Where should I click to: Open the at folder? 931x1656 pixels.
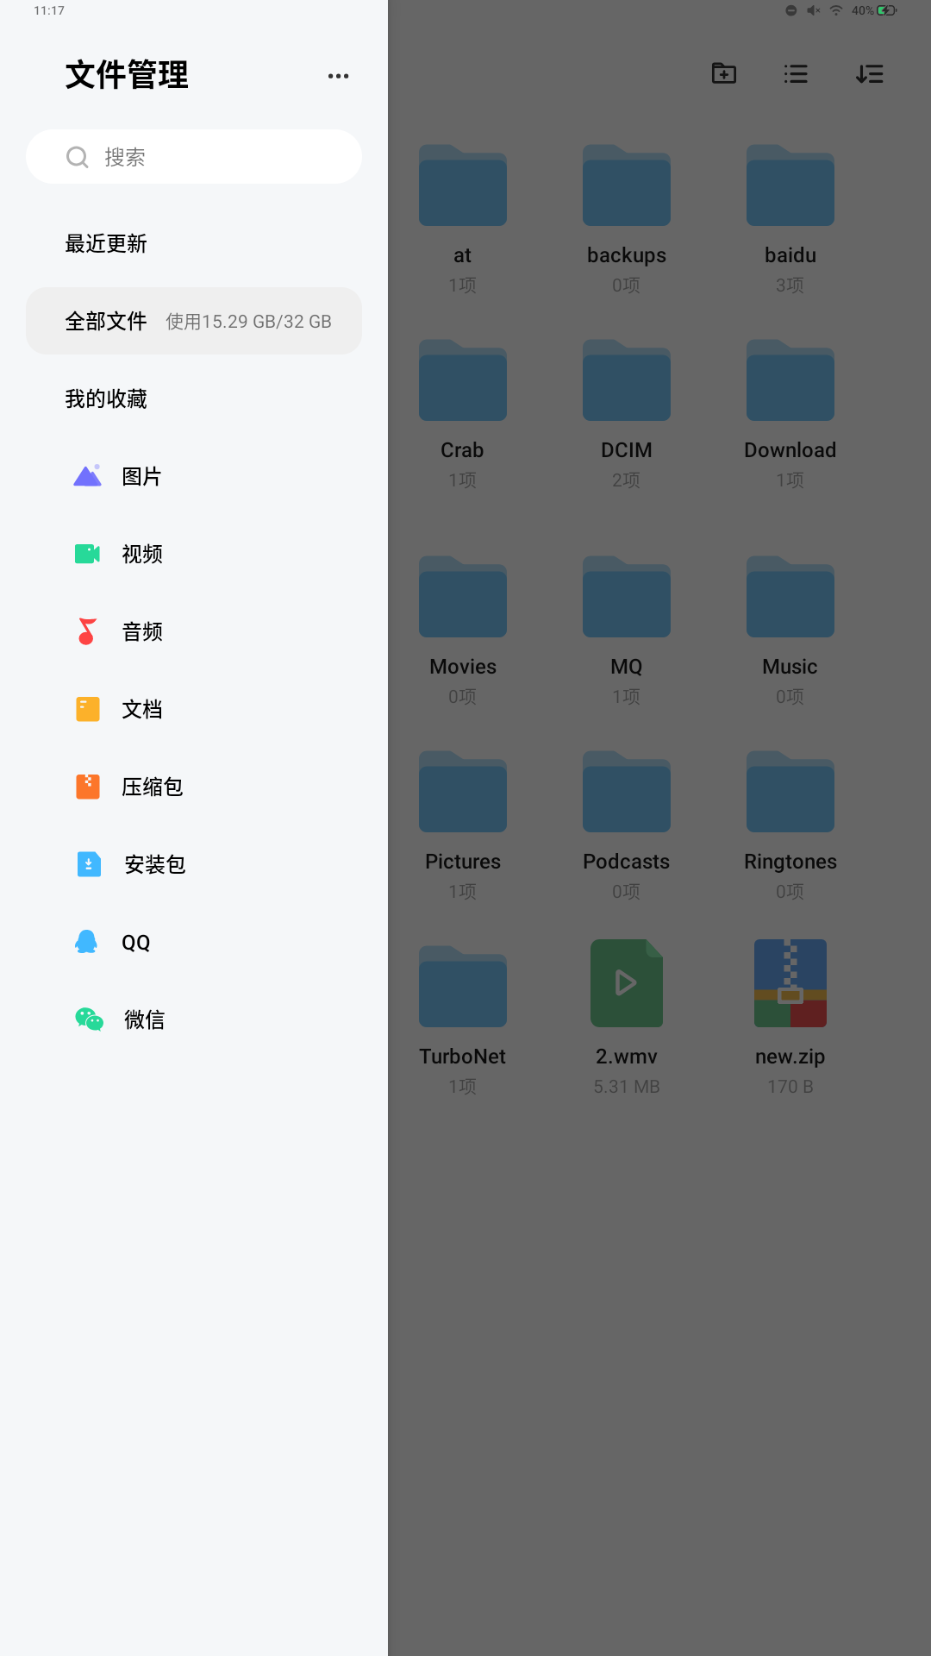[x=463, y=185]
